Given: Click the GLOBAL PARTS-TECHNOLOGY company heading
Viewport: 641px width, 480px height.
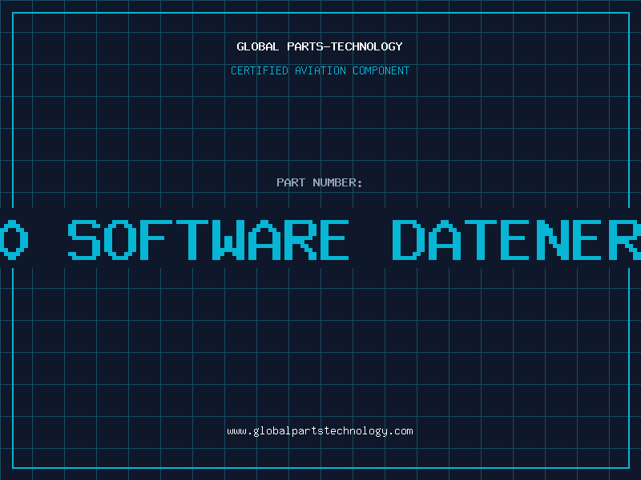Looking at the screenshot, I should (x=320, y=46).
